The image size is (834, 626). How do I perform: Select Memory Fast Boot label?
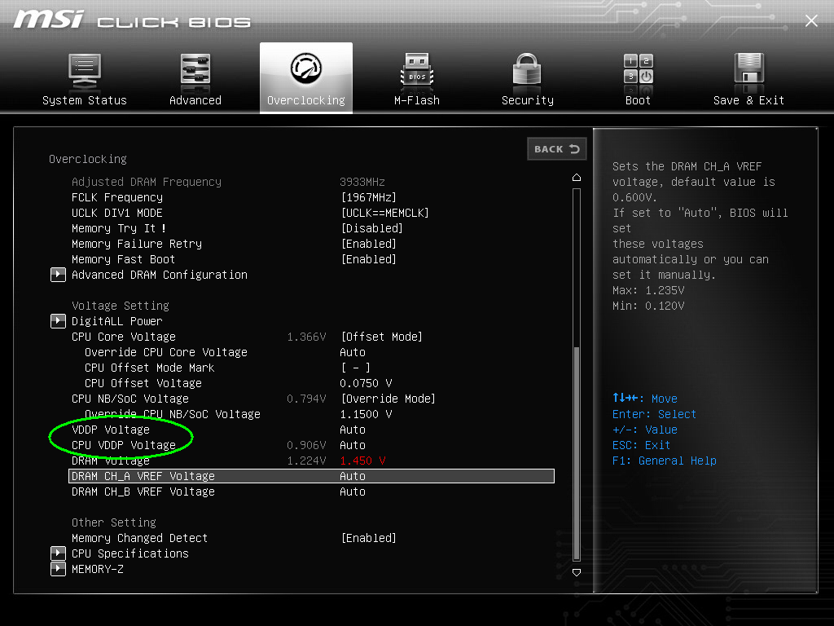(124, 259)
